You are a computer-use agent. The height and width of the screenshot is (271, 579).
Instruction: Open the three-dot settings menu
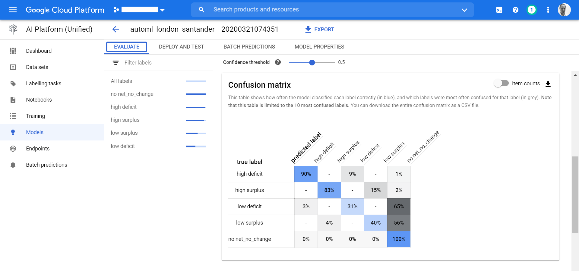[548, 10]
